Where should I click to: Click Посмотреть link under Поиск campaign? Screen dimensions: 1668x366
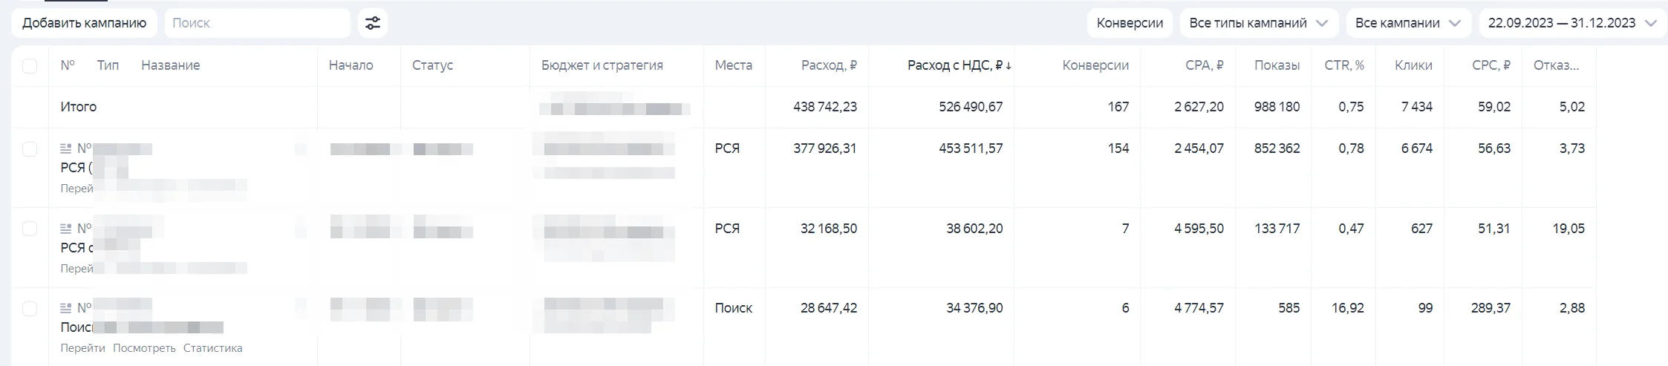144,348
